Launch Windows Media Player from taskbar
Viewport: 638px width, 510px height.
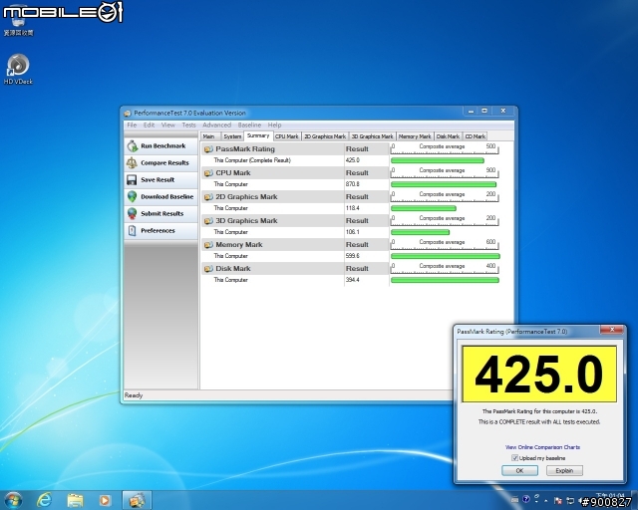pos(105,500)
